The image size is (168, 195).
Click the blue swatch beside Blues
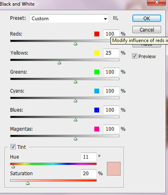pos(97,110)
